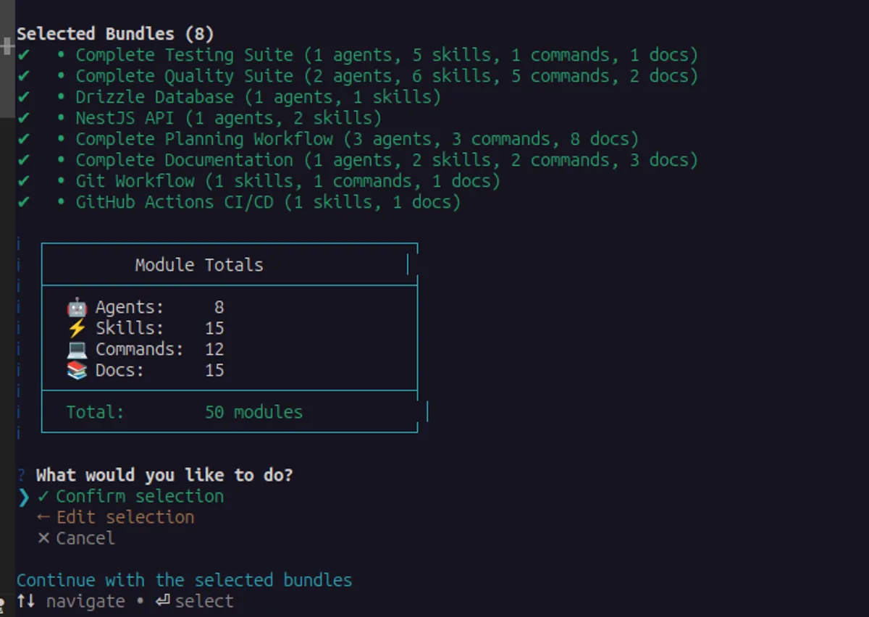Click Continue with the selected bundles

pyautogui.click(x=184, y=579)
